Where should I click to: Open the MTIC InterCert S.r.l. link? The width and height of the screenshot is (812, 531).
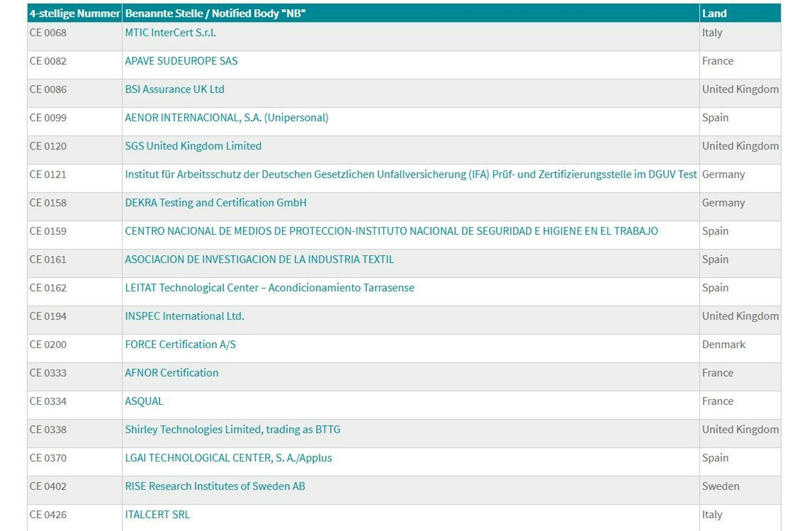click(x=170, y=33)
